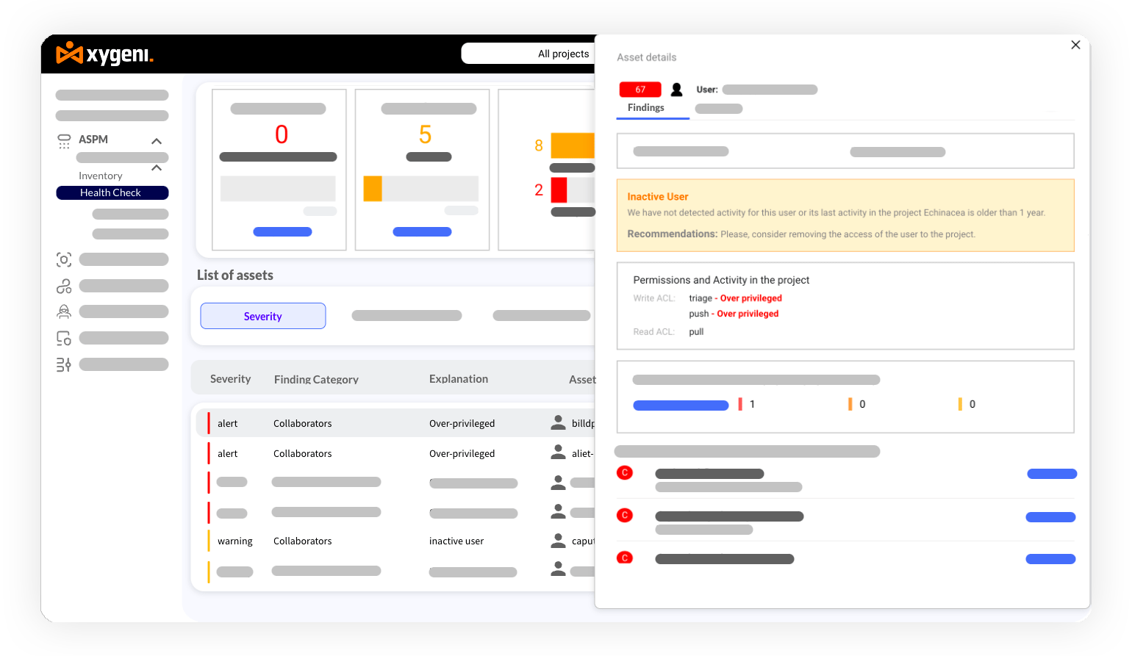
Task: Click the pull Read ACL entry
Action: click(696, 332)
